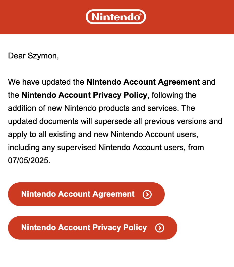Image resolution: width=234 pixels, height=267 pixels.
Task: Click the circled arrow icon beside Privacy Policy
Action: tap(160, 228)
